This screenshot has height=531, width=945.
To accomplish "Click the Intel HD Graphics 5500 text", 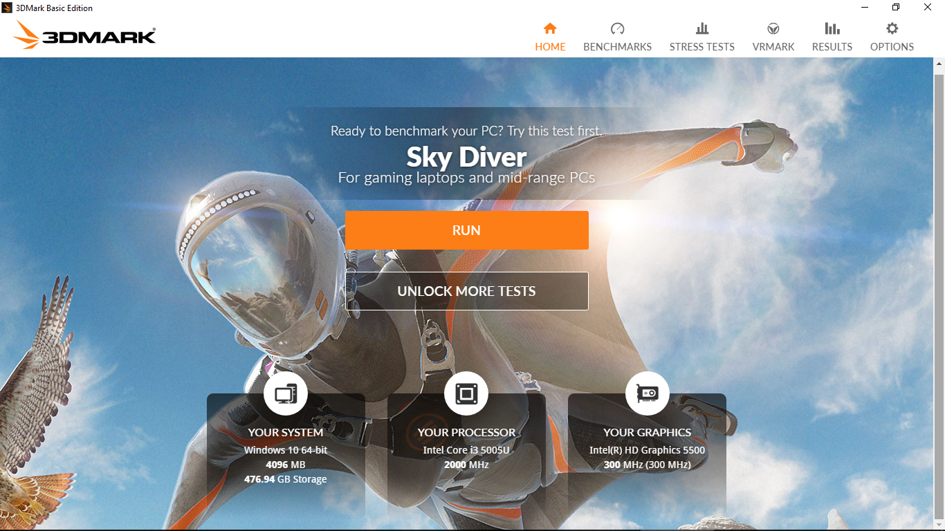I will click(647, 450).
